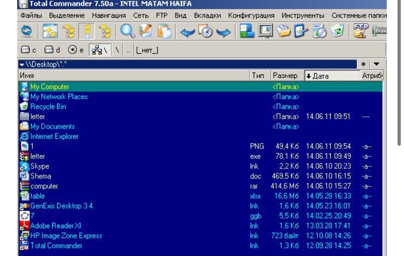Click the [_нет_] volume label

click(147, 51)
